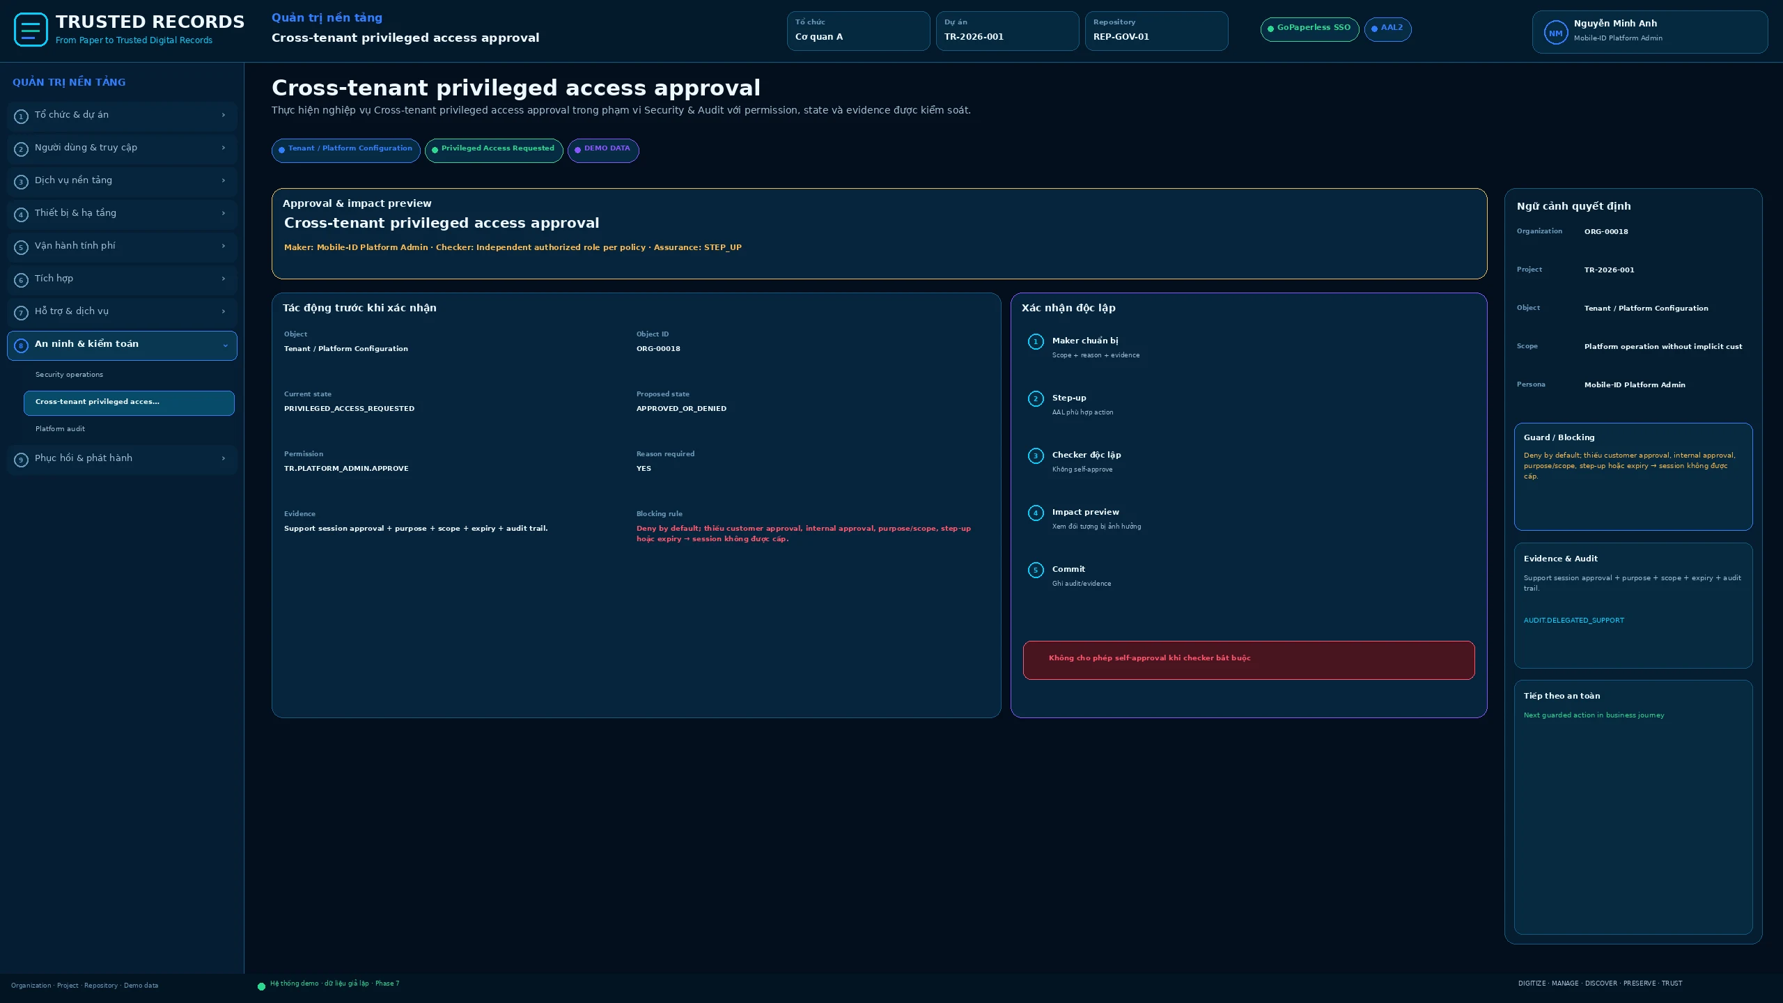Viewport: 1783px width, 1003px height.
Task: Click the numbered icon for Dịch vụ nền tảng
Action: point(21,182)
